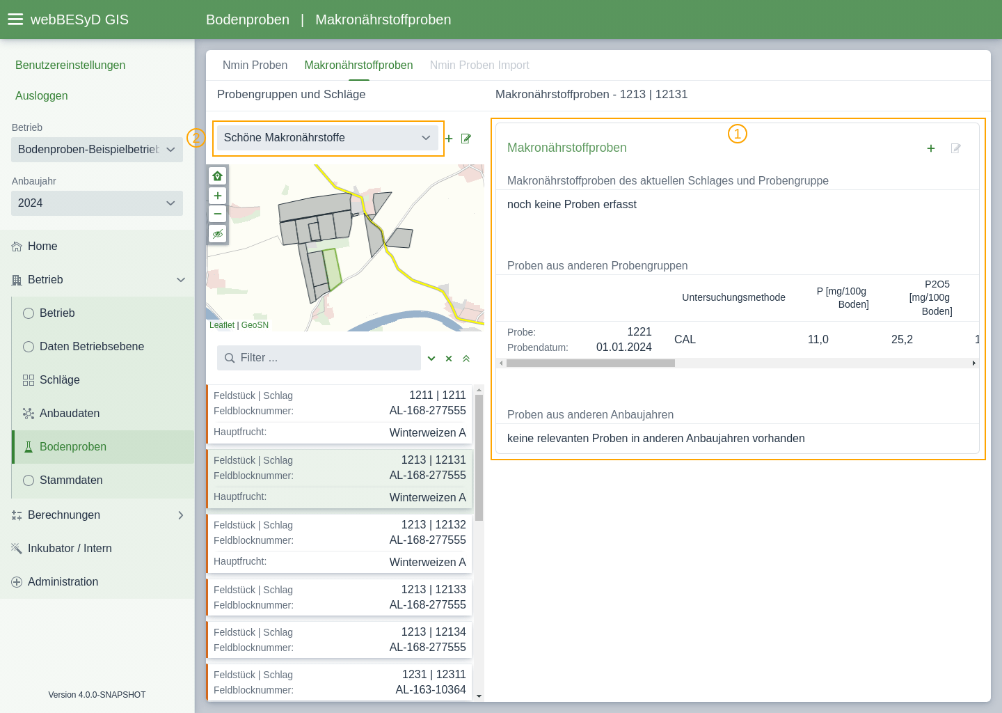1002x713 pixels.
Task: Expand the Berechnungen menu chevron
Action: point(181,515)
